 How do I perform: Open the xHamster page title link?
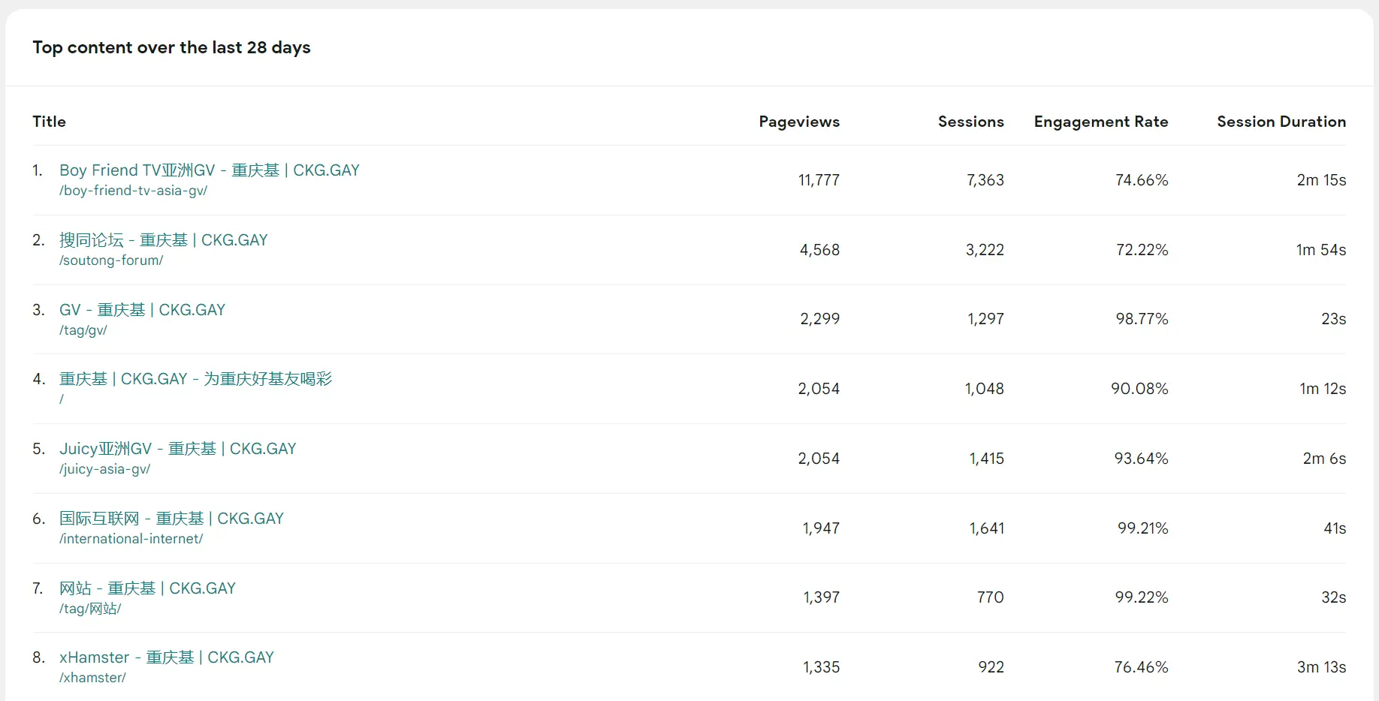point(166,657)
